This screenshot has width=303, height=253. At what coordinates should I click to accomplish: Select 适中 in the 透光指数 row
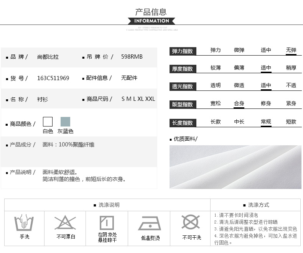point(266,85)
